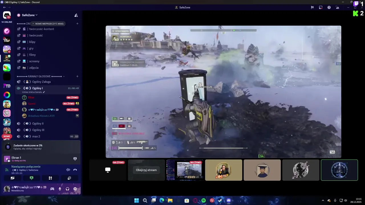Open the activities shapes button
This screenshot has height=205, width=365.
click(x=50, y=178)
